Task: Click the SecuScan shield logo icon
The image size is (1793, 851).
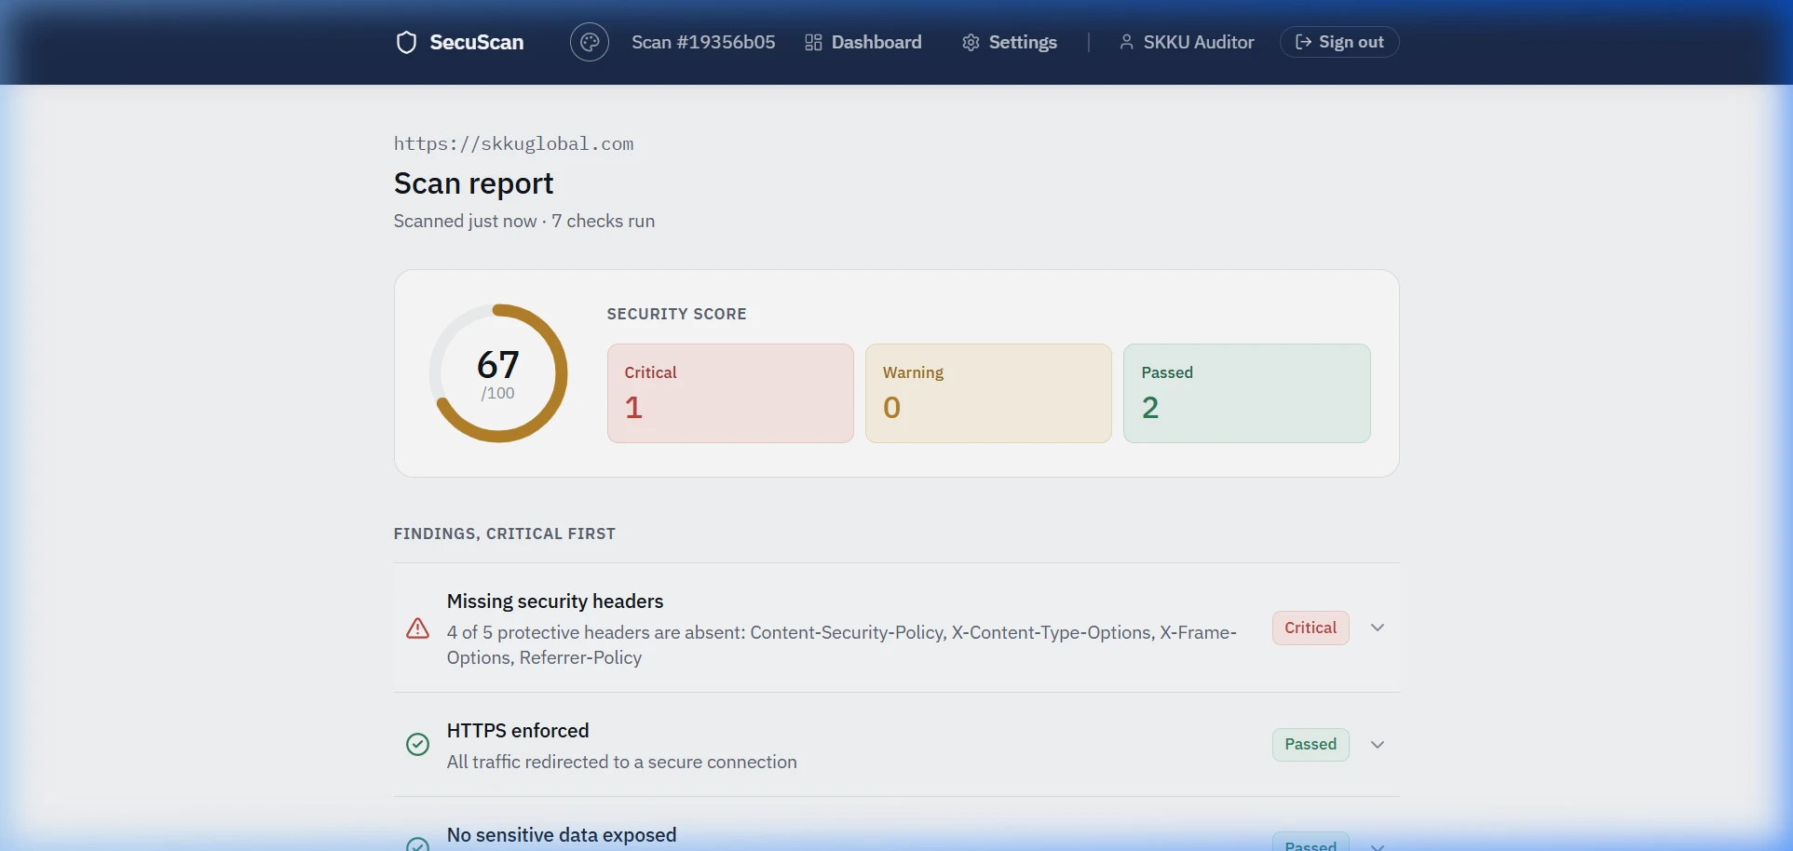Action: 406,42
